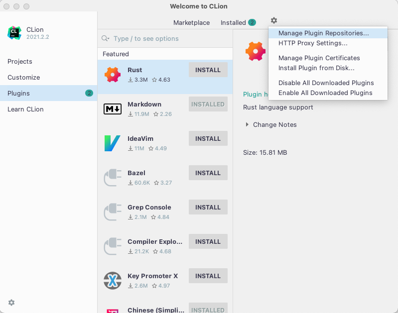Open the plugins gear settings icon
The image size is (398, 313).
tap(273, 20)
